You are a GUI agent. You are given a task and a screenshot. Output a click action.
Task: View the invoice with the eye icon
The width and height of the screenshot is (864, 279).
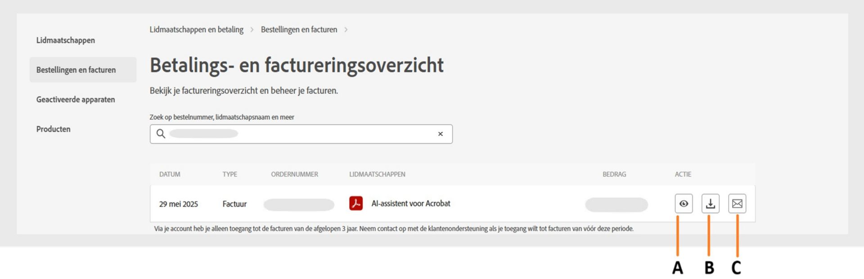[684, 204]
